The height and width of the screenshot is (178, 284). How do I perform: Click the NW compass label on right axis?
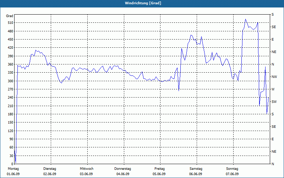[274, 77]
